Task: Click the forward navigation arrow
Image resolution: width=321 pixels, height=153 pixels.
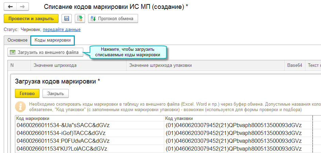Action: [x=22, y=6]
